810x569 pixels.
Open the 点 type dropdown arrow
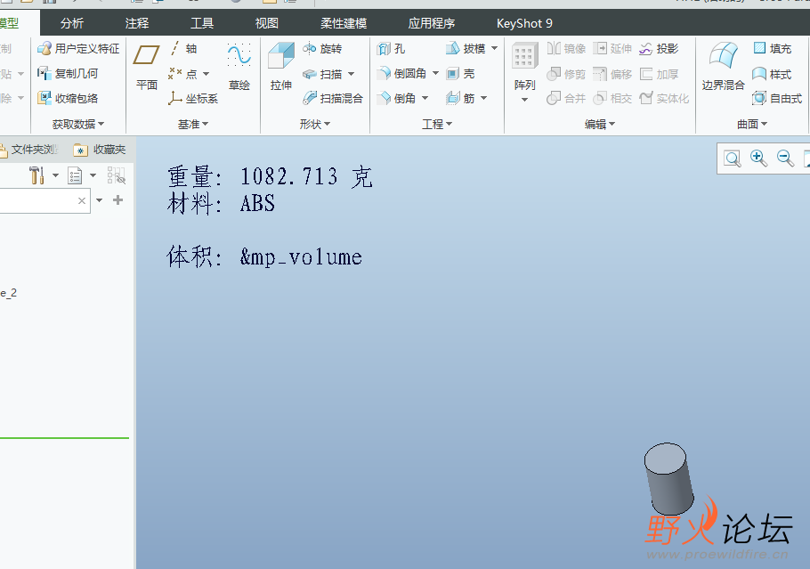(207, 74)
